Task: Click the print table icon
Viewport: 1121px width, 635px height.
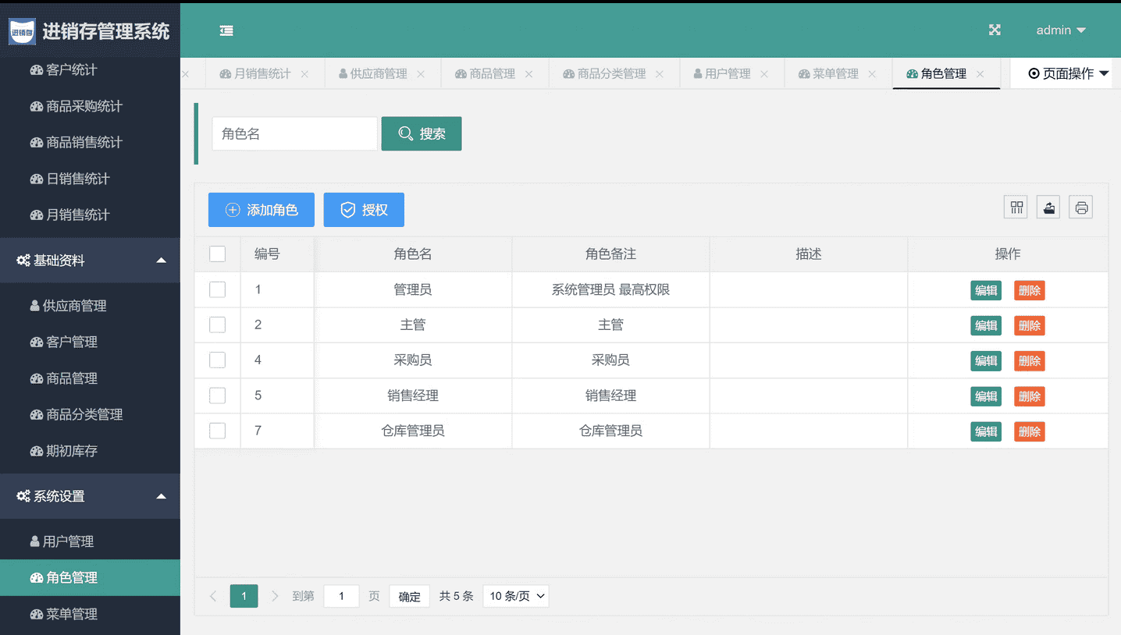Action: point(1080,208)
